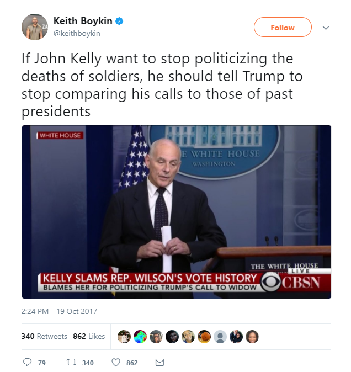Click the first liker avatar

124,337
